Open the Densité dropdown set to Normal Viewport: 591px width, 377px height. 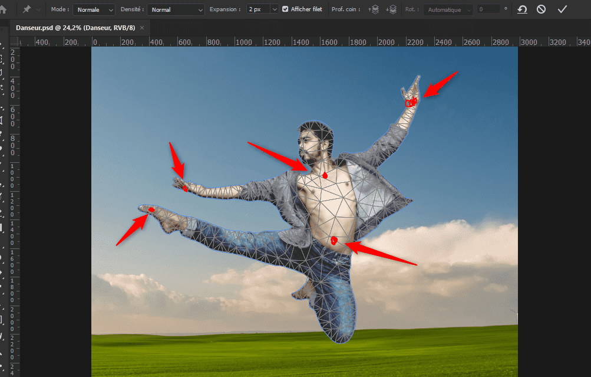coord(176,9)
